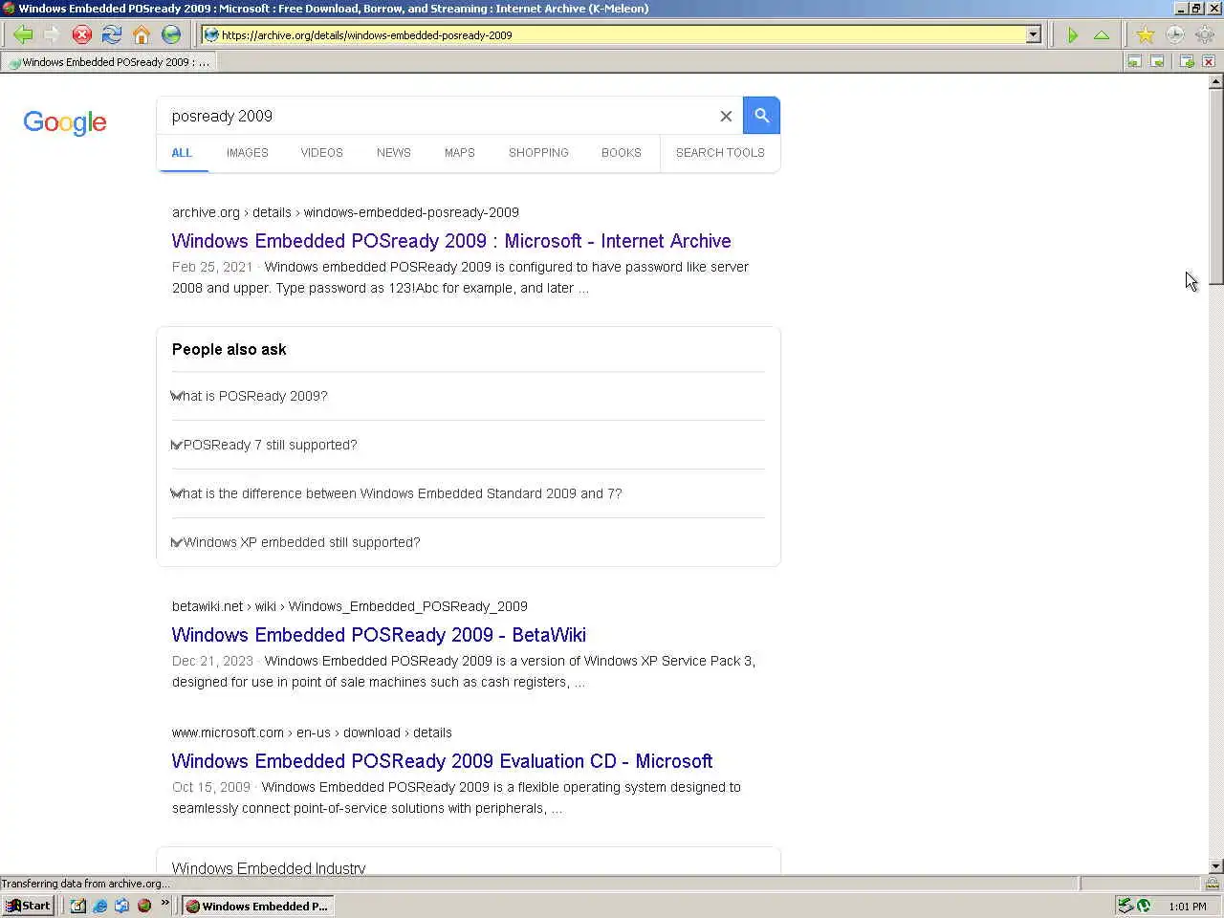Click the Safely Remove Hardware tray icon

tap(1126, 906)
